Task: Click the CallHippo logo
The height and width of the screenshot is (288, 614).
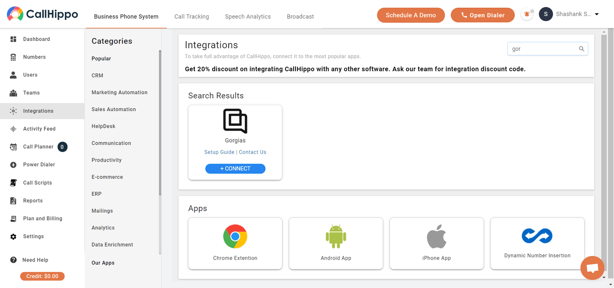Action: coord(42,14)
